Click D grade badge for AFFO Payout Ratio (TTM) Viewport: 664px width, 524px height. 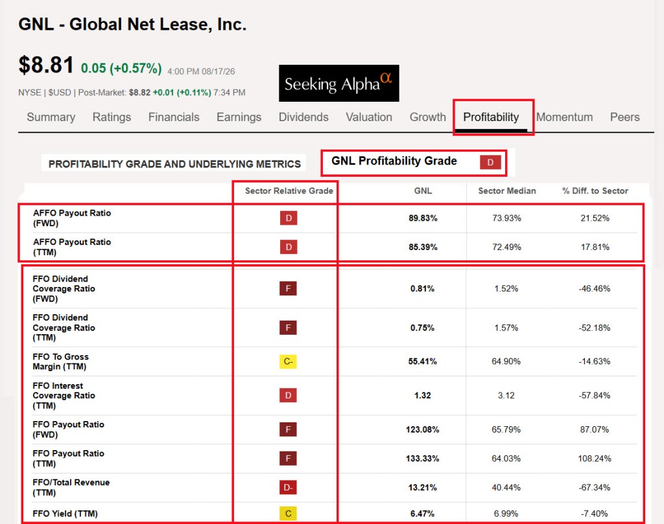click(289, 247)
